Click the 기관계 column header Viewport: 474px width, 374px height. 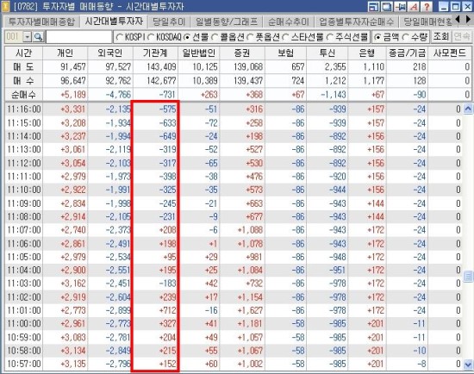pos(155,53)
